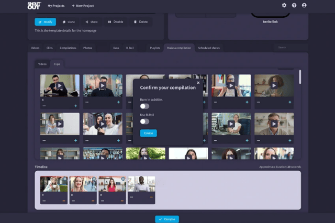Viewport: 335px width, 223px height.
Task: Close the Confirm your compilation dialog
Action: coord(198,82)
